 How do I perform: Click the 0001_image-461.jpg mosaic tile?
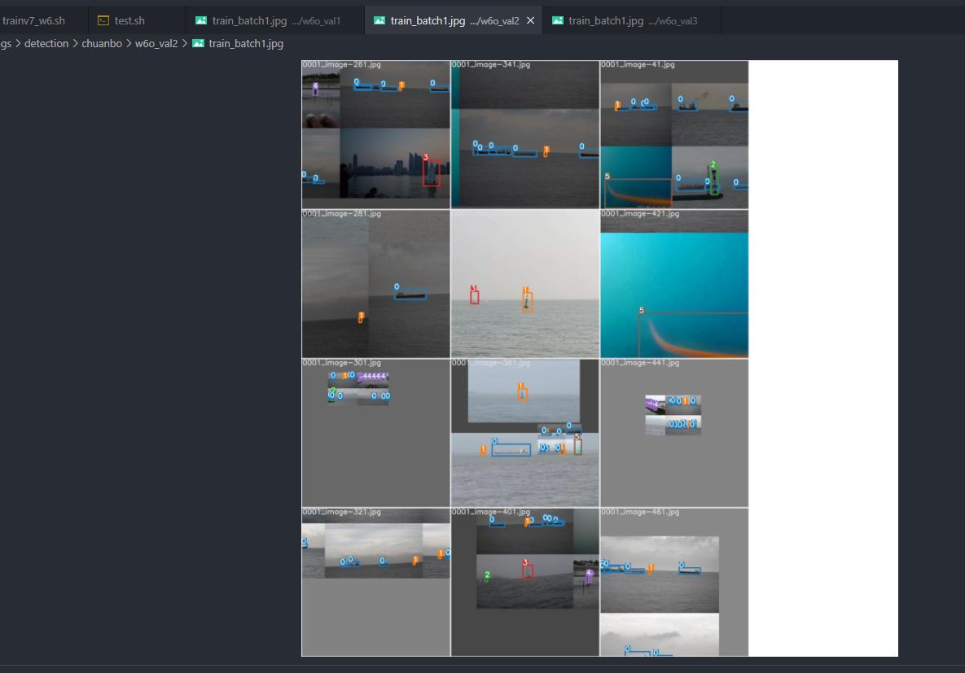pos(674,582)
